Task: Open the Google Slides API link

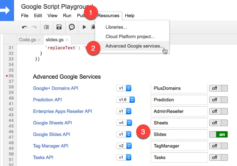Action: [x=52, y=134]
